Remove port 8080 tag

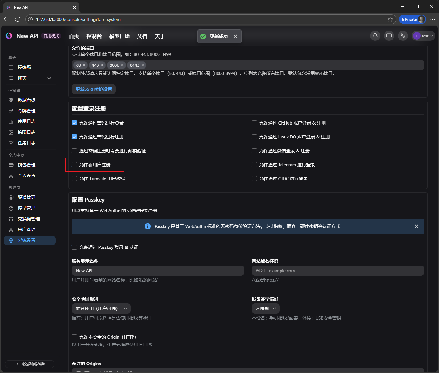tap(122, 65)
